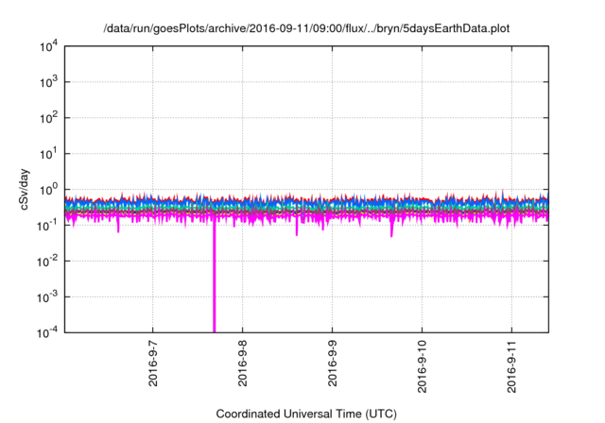605x423 pixels.
Task: Select the 2016-9-10 date tick label
Action: tap(423, 367)
